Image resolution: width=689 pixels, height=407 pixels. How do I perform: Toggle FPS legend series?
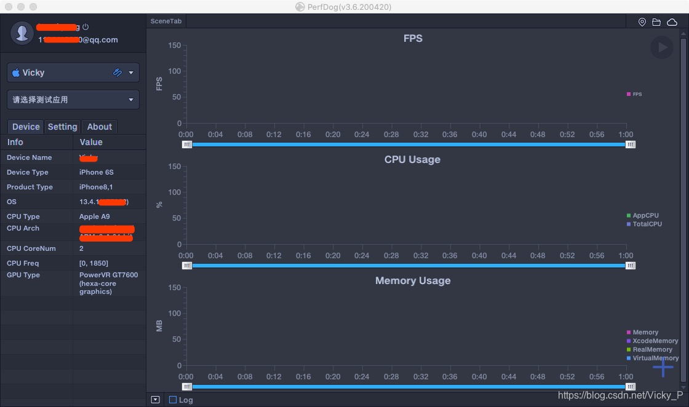[x=634, y=94]
